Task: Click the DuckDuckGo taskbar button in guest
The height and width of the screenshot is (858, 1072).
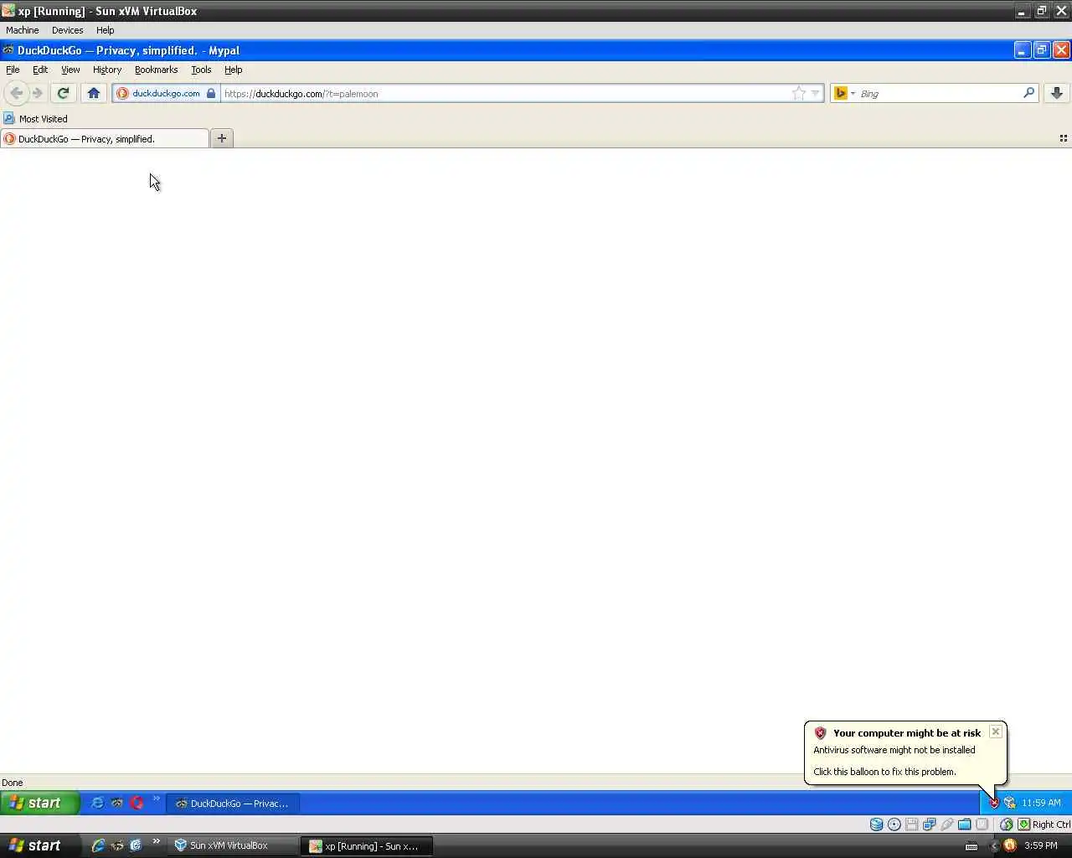Action: 232,803
